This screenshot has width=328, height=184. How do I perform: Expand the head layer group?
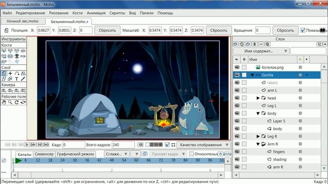tap(258, 98)
